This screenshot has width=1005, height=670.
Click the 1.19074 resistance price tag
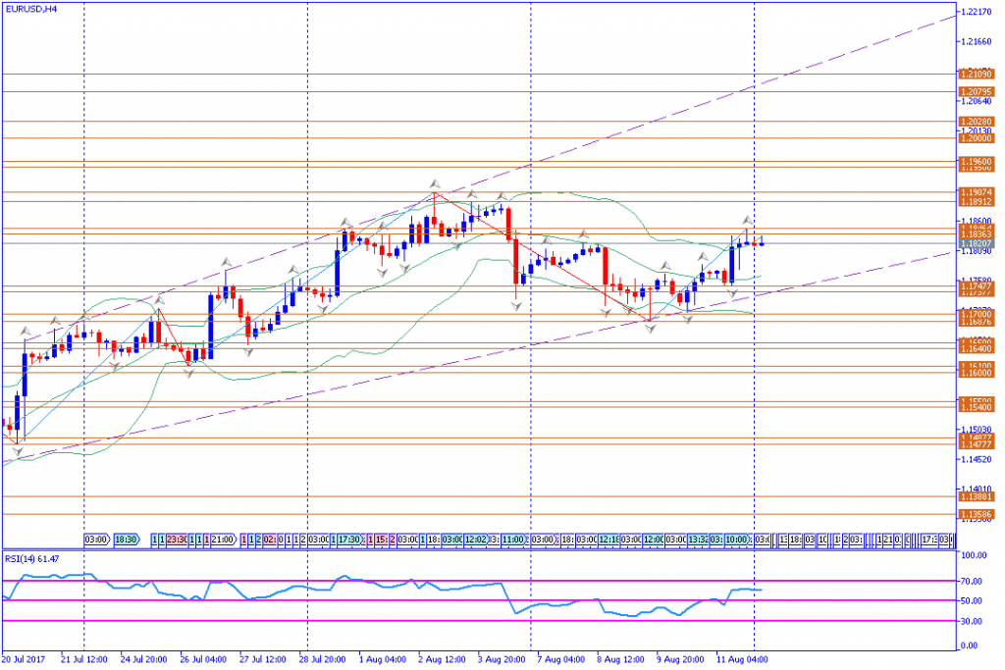pos(976,192)
